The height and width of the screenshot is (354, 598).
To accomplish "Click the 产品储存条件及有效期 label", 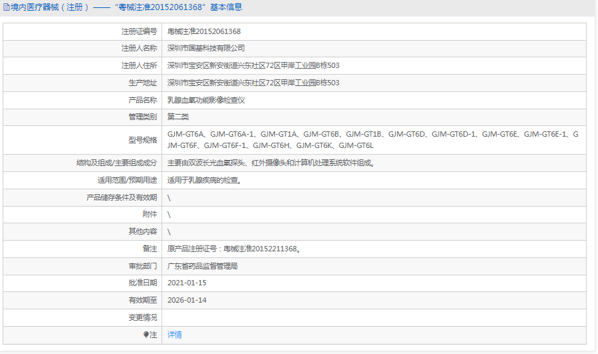I will point(121,197).
